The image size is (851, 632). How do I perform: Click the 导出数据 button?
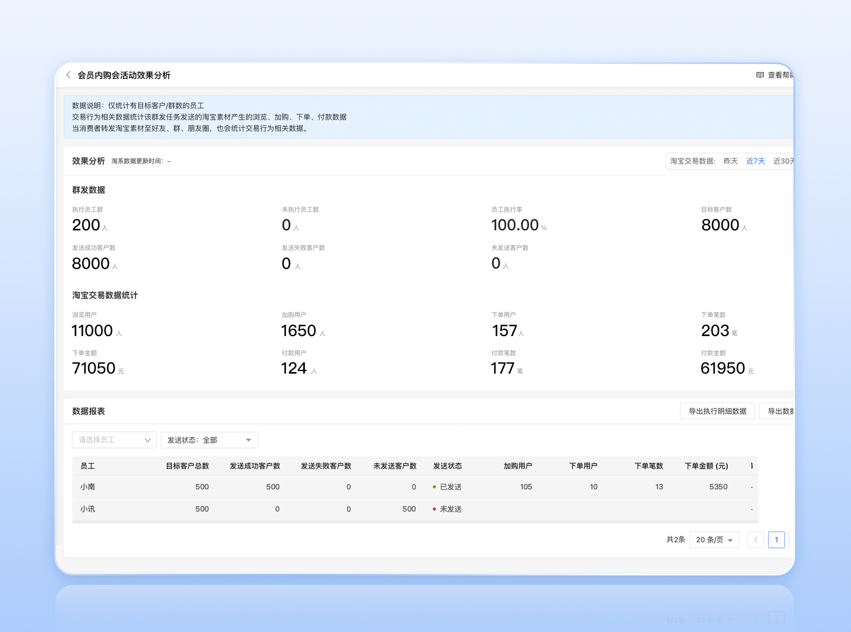(x=777, y=411)
